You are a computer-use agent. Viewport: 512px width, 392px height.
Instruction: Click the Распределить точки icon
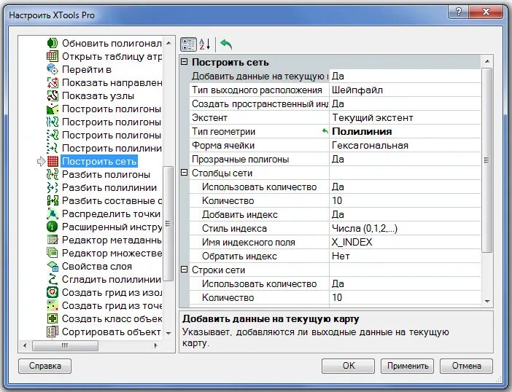[53, 213]
